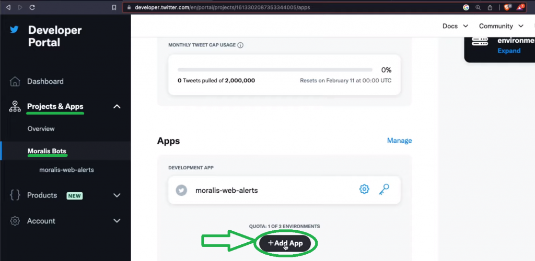Bookmark this page with bookmark icon
535x261 pixels.
[114, 7]
